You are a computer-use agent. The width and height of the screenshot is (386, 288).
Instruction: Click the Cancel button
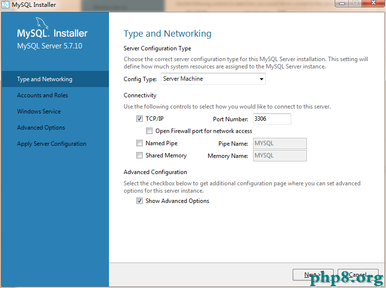pyautogui.click(x=358, y=275)
